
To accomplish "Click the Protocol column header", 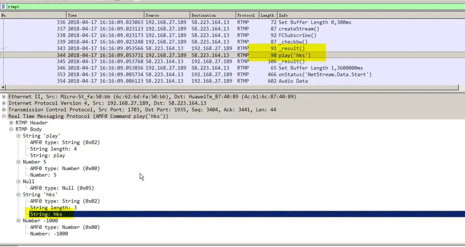I will pos(246,15).
